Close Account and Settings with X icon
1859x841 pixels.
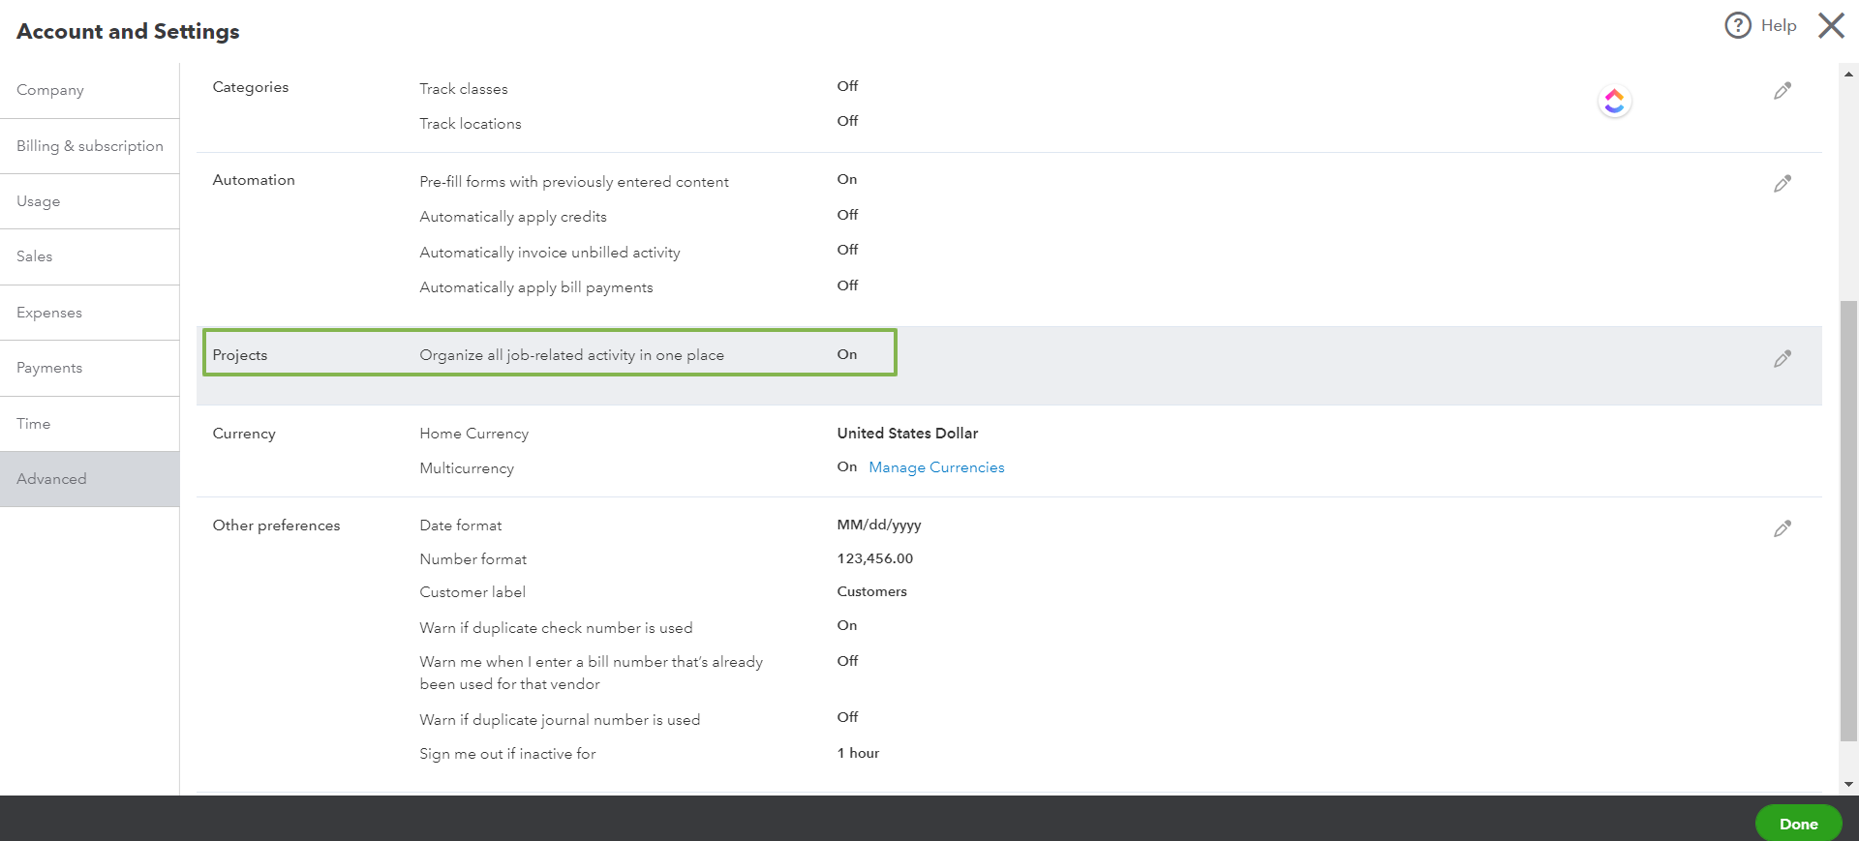[x=1831, y=25]
